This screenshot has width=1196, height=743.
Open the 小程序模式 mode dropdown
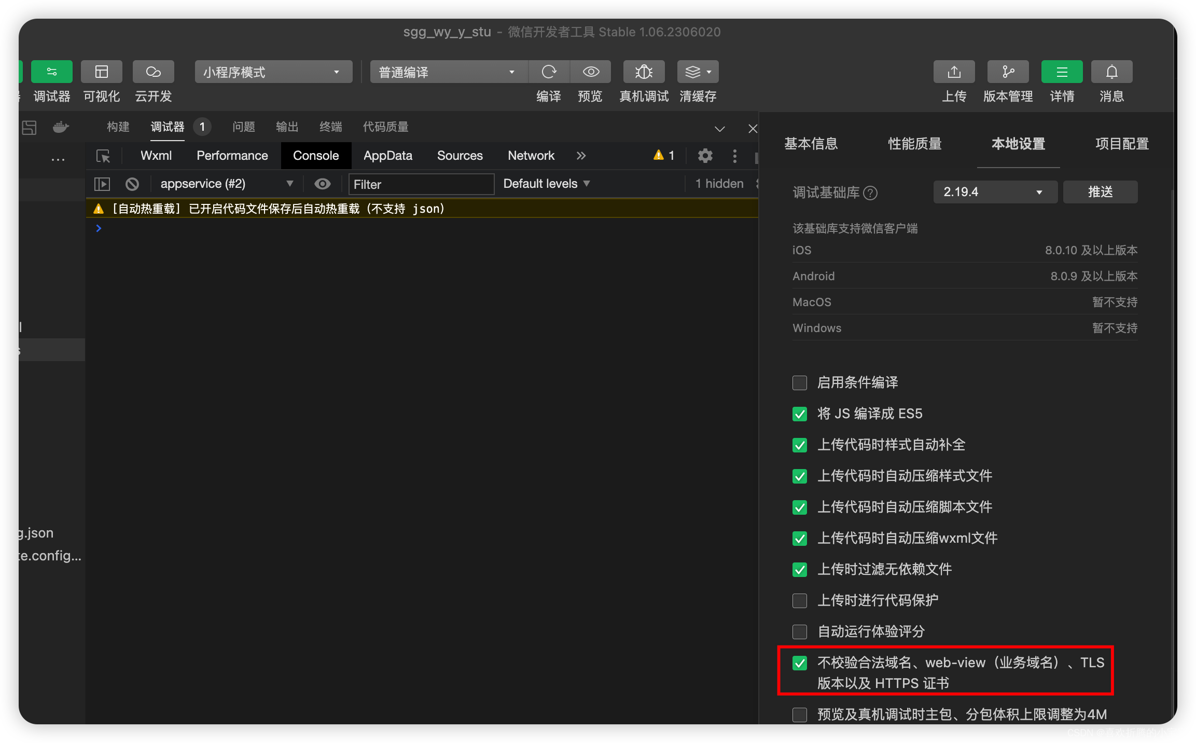[273, 72]
